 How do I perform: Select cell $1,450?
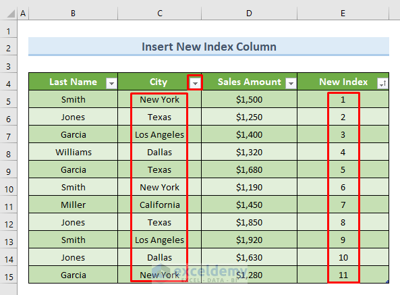(249, 205)
